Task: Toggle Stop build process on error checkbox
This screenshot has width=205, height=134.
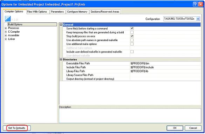Action: pos(132,36)
